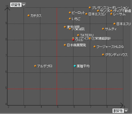Viewport: 132px width, 114px height.
Task: Select the TATERU star point
Action: coord(78,35)
